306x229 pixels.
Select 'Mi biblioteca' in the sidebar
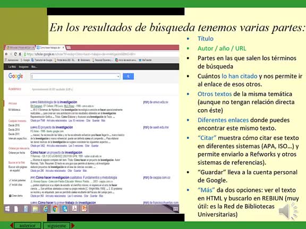pos(14,110)
